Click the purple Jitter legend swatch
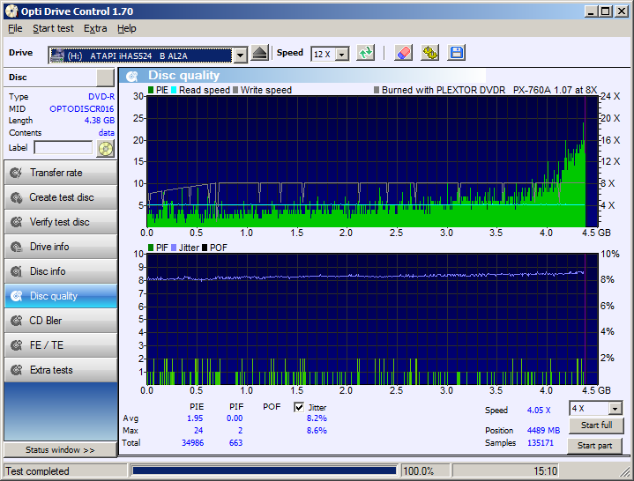 click(x=174, y=248)
